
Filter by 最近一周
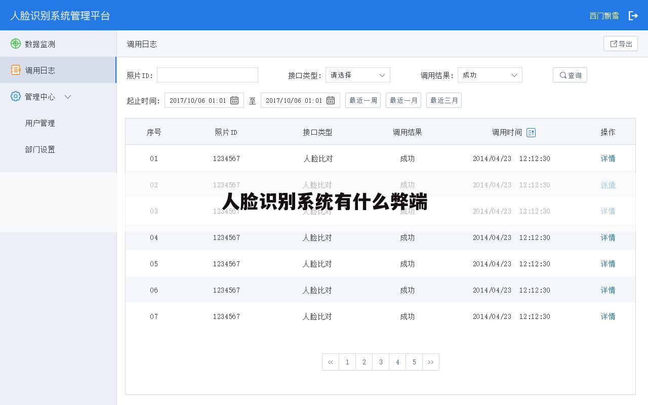(x=363, y=100)
